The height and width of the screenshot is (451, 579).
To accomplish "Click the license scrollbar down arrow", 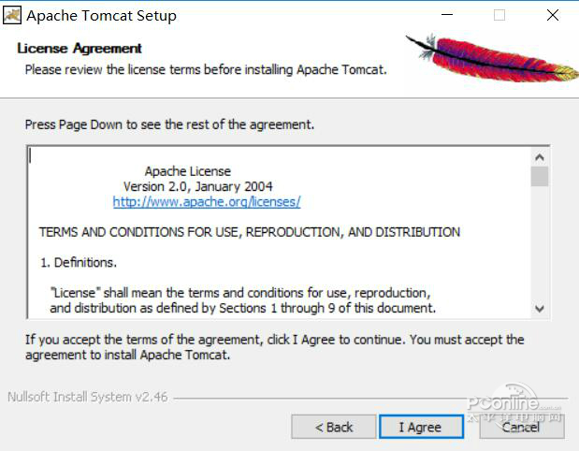I will click(540, 309).
